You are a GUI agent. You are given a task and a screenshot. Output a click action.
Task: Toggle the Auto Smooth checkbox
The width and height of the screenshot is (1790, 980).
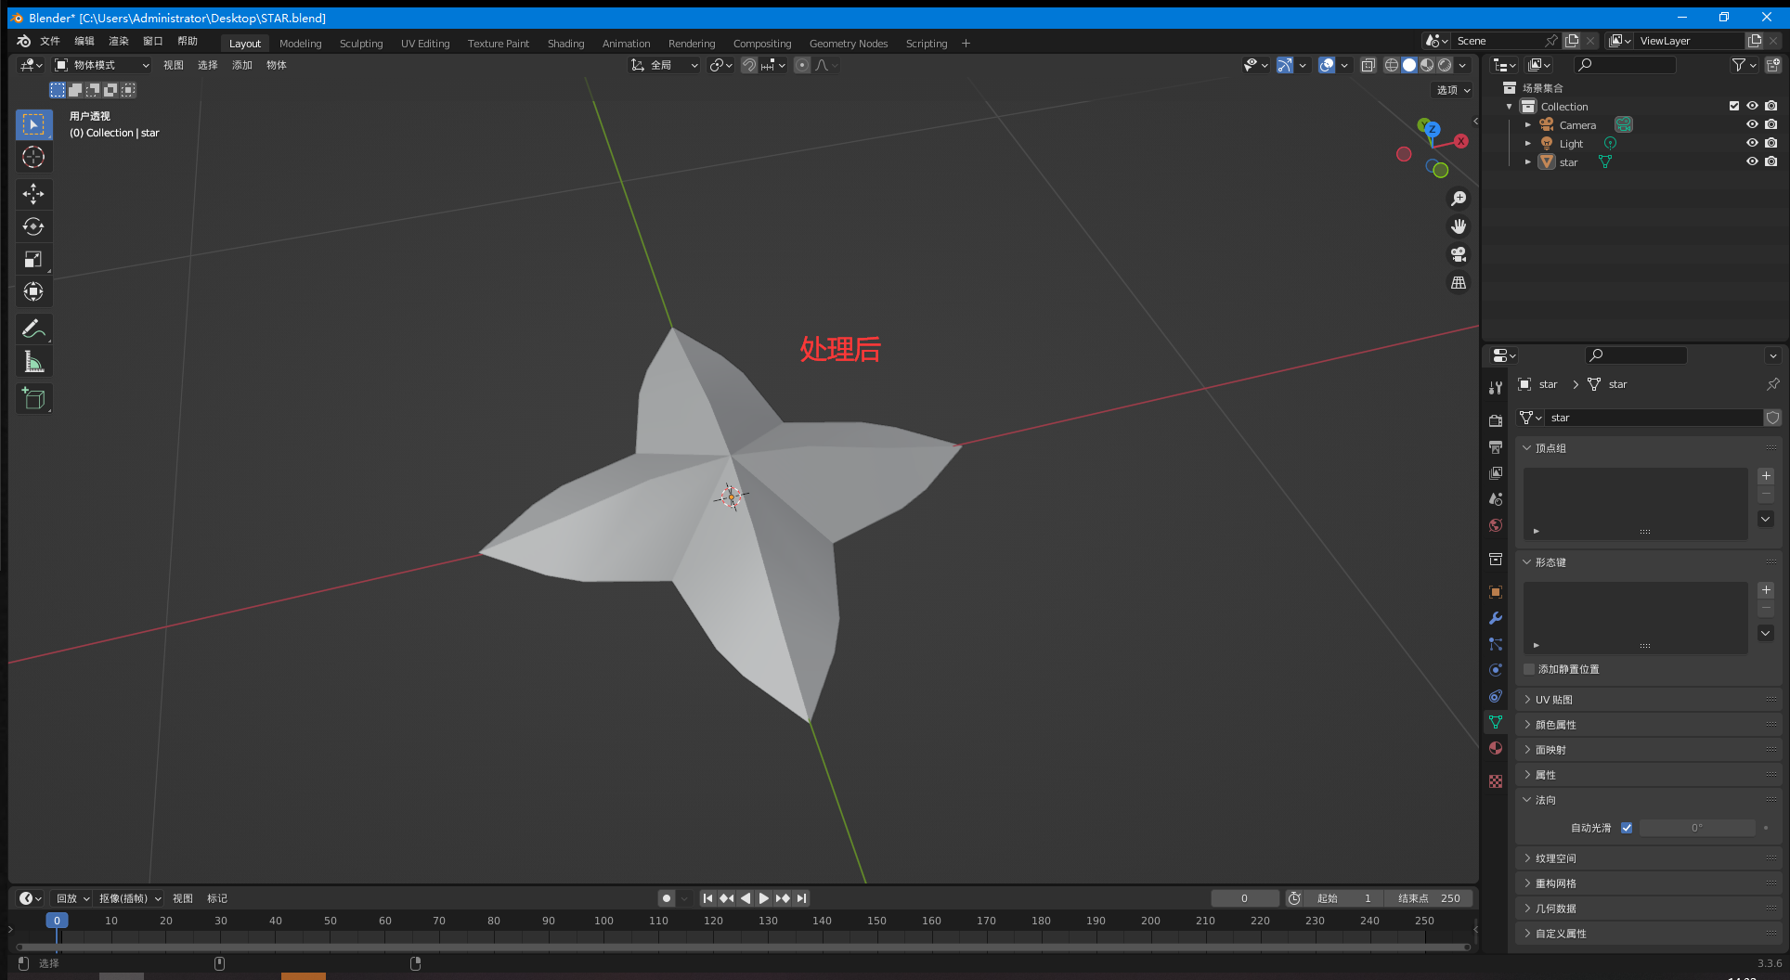(1627, 828)
